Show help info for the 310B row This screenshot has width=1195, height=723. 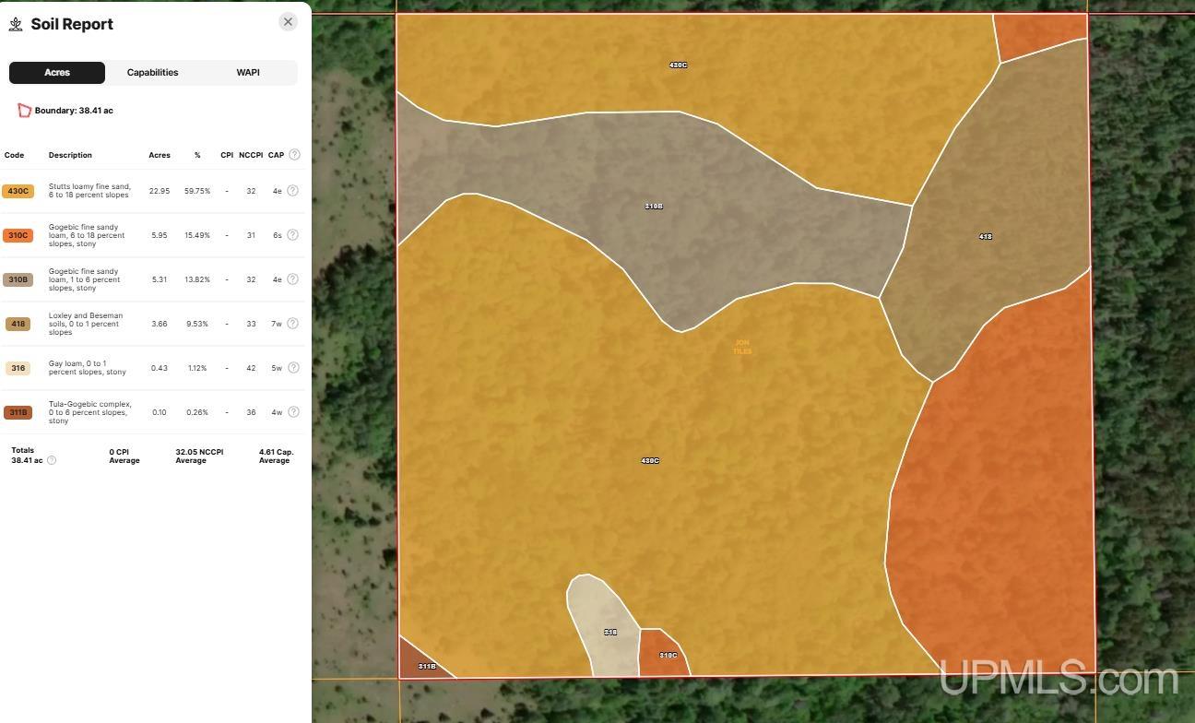click(292, 279)
